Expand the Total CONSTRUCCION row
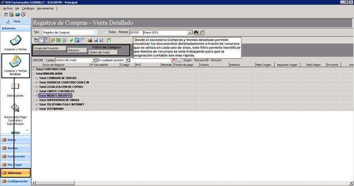The width and height of the screenshot is (354, 186). 33,69
